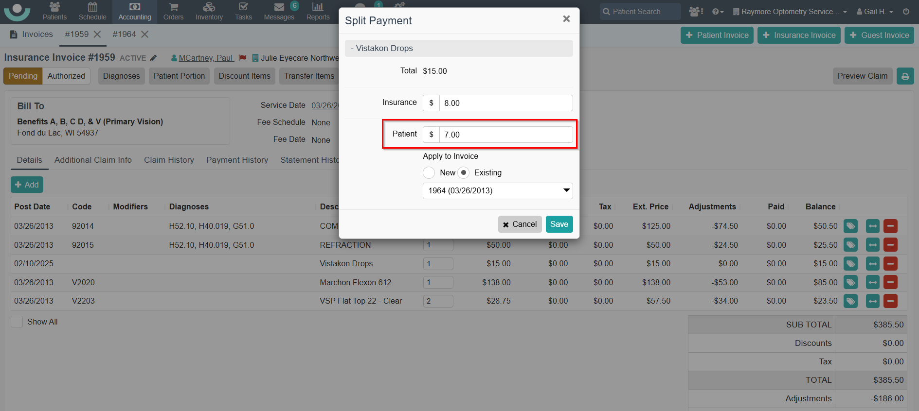This screenshot has height=411, width=919.
Task: Switch to the Payment History tab
Action: (x=237, y=160)
